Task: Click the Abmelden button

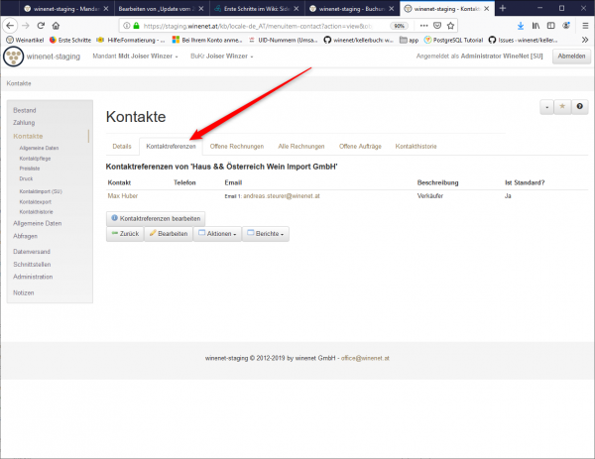Action: pos(570,57)
